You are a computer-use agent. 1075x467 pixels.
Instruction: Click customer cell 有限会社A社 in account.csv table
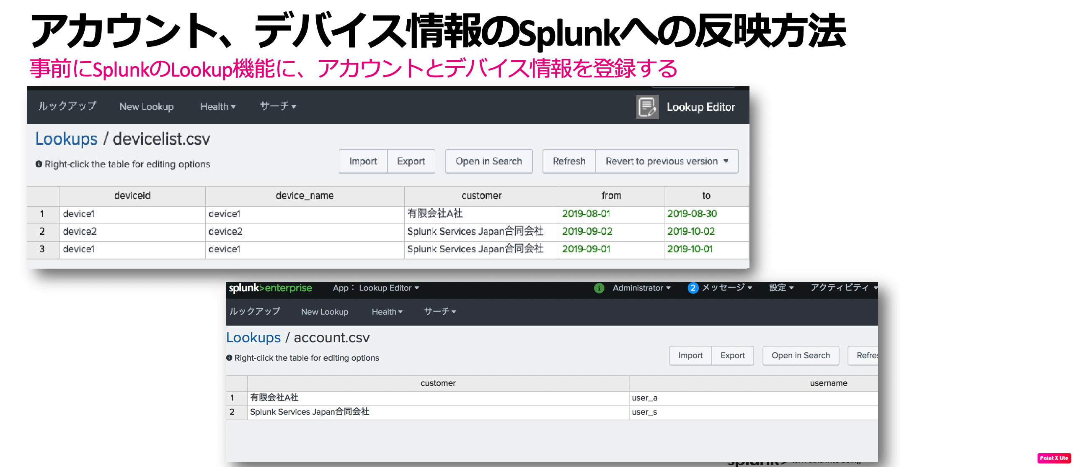point(438,398)
